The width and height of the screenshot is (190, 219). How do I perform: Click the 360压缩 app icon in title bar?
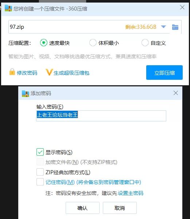[8, 8]
